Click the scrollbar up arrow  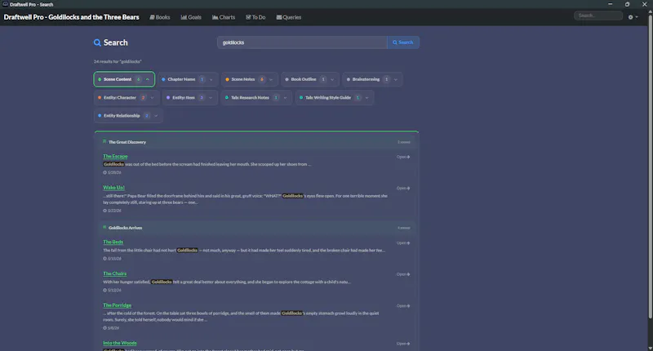click(x=650, y=11)
